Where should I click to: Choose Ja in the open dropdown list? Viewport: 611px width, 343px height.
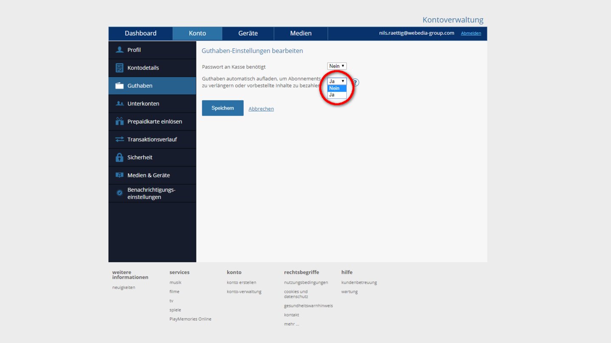tap(337, 95)
